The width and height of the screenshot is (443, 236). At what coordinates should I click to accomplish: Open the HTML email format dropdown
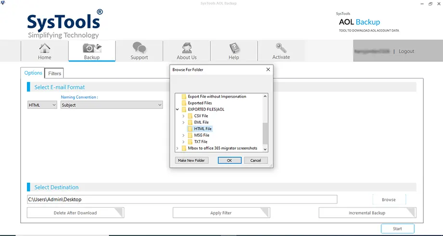pyautogui.click(x=42, y=105)
